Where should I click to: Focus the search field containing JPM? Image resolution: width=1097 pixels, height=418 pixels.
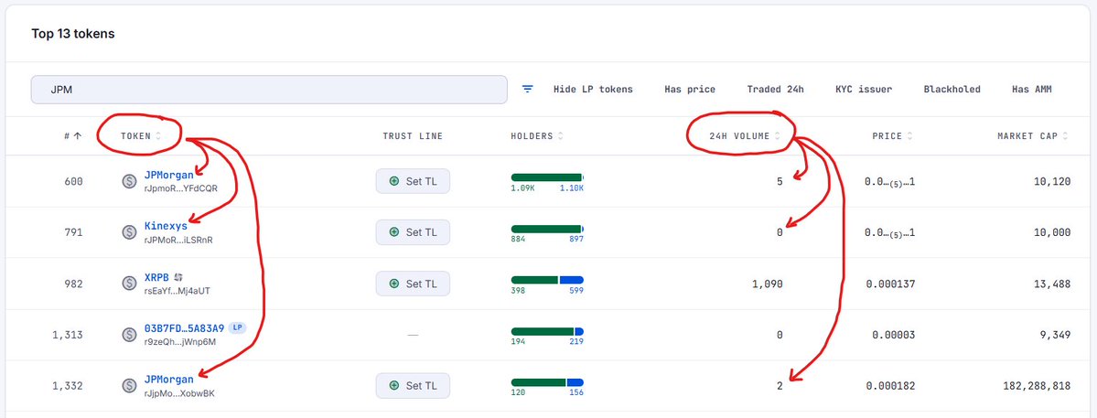(269, 90)
